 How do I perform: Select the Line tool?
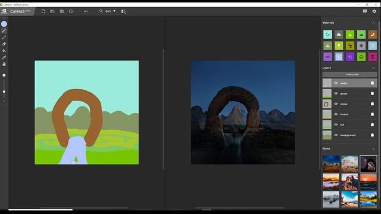point(4,37)
